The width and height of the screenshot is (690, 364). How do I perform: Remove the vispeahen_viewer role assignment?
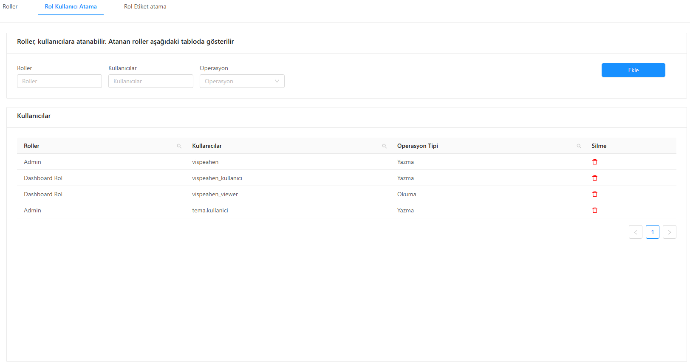[595, 194]
